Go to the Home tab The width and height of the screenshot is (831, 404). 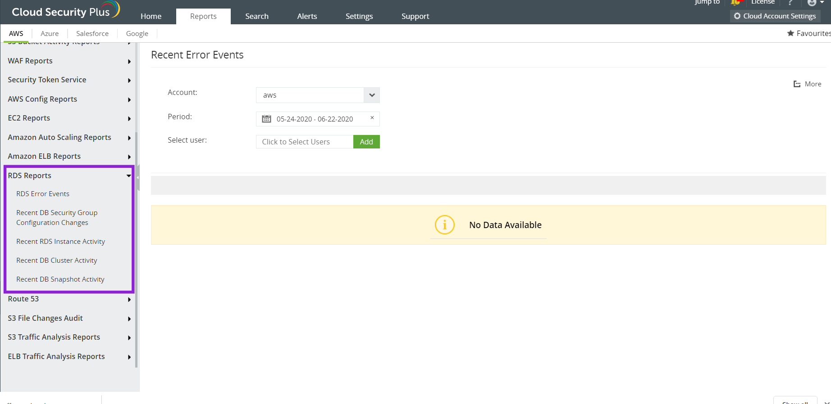pos(151,16)
